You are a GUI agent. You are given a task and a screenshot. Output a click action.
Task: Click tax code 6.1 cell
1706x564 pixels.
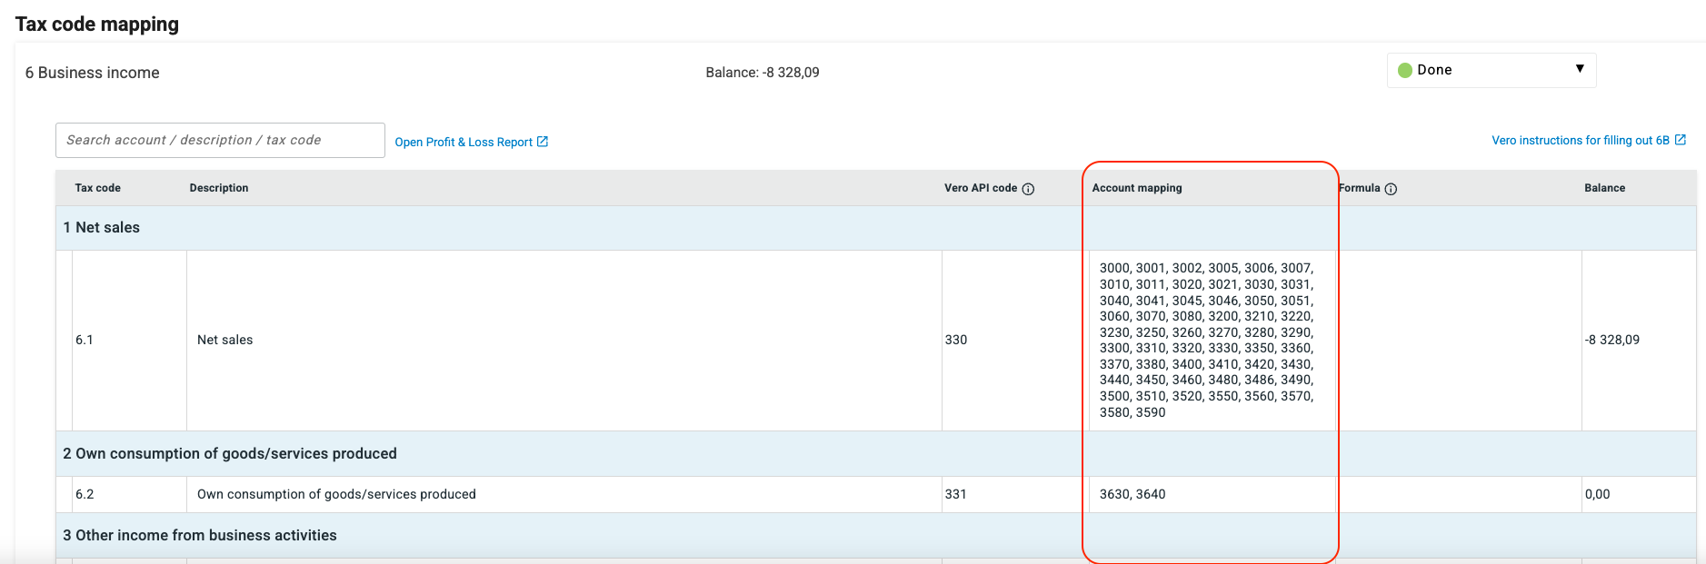(129, 340)
